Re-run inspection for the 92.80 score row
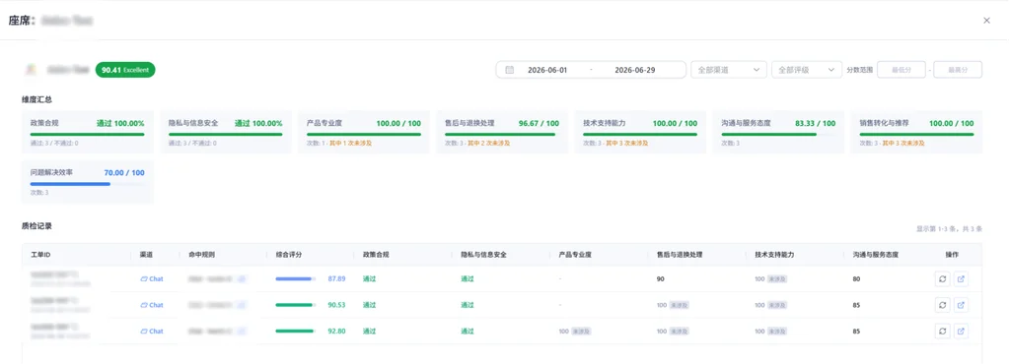 coord(942,332)
